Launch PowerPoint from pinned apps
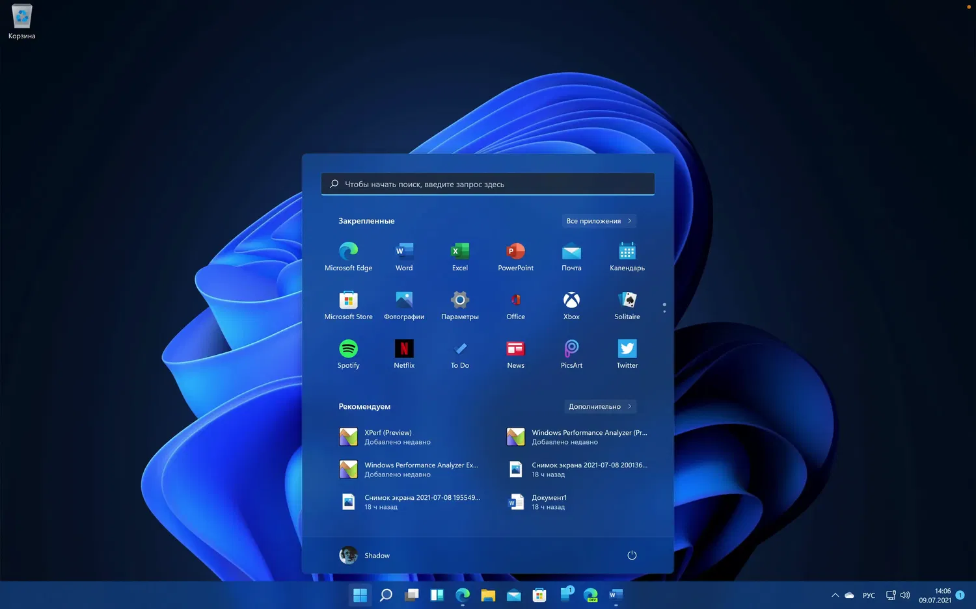Viewport: 976px width, 609px height. [515, 256]
